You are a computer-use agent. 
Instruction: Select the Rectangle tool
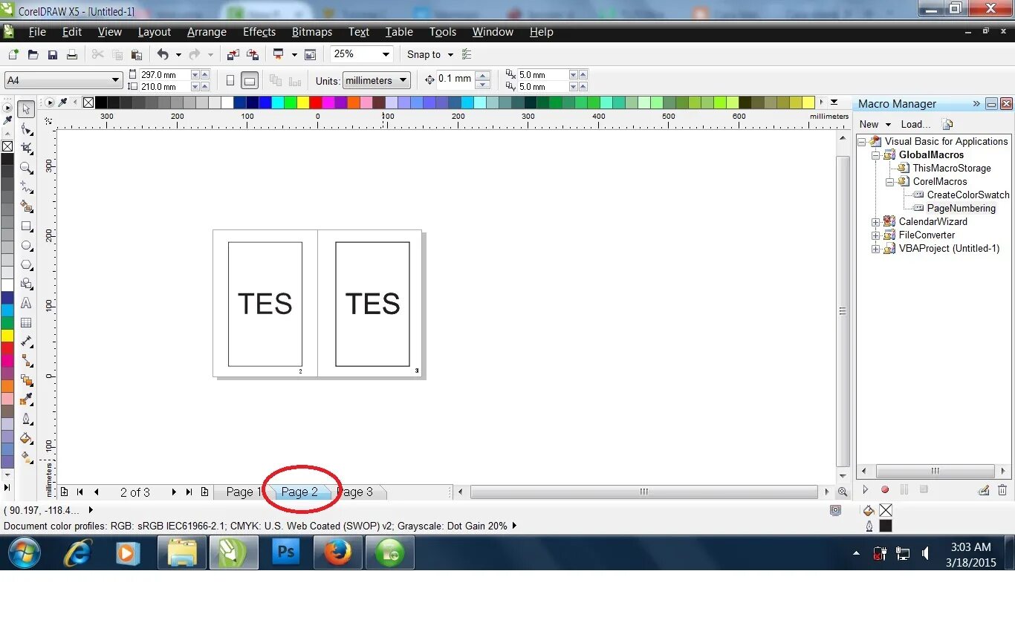pos(26,226)
